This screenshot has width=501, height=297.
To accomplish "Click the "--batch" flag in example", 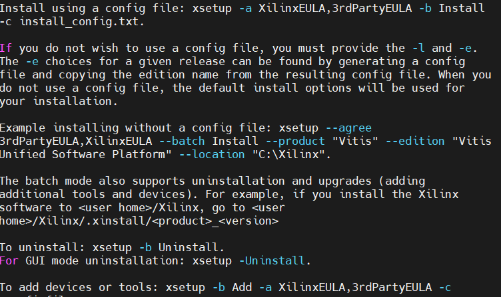I will tap(182, 141).
